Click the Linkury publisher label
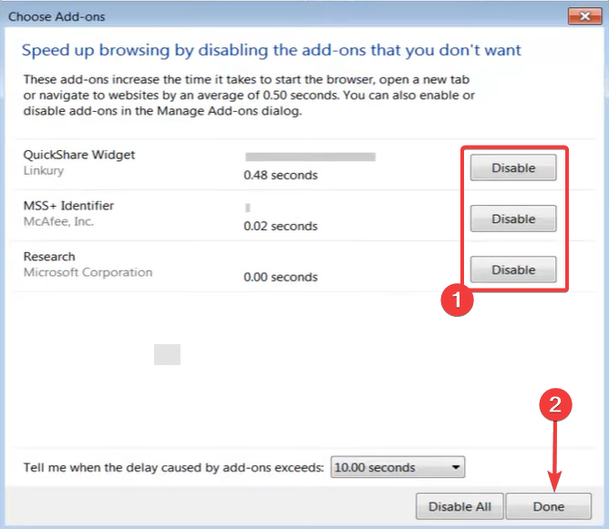Screen dimensions: 609x529 44,170
